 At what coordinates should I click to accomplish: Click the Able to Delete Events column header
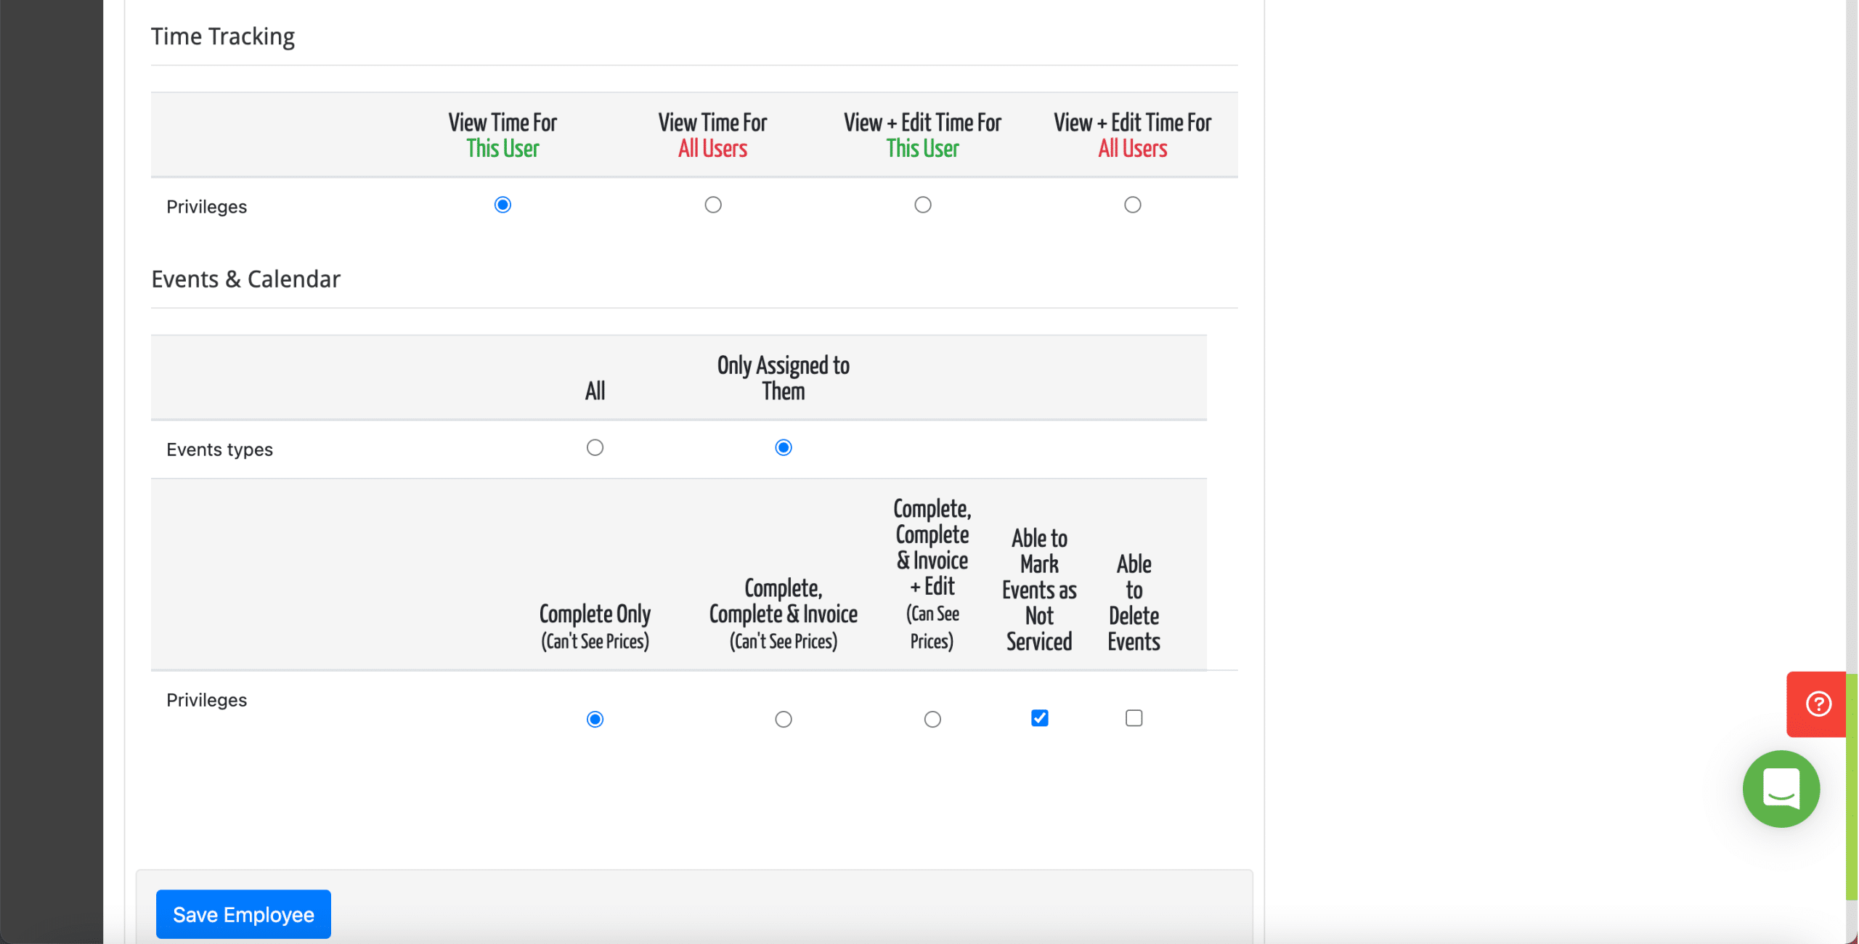click(x=1134, y=603)
